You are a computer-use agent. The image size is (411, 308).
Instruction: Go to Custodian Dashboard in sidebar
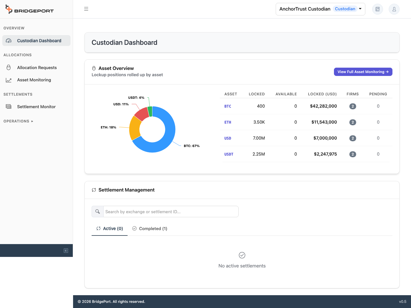(x=36, y=41)
